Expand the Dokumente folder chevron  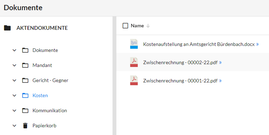click(14, 50)
